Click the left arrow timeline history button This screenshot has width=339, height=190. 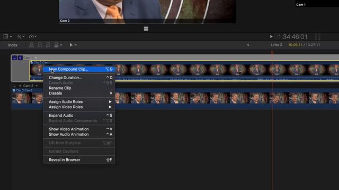(248, 45)
